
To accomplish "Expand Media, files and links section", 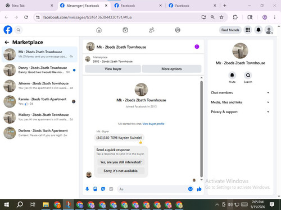I will (x=240, y=102).
